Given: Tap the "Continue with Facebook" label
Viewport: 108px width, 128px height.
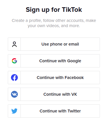Looking at the screenshot, I should click(60, 78).
